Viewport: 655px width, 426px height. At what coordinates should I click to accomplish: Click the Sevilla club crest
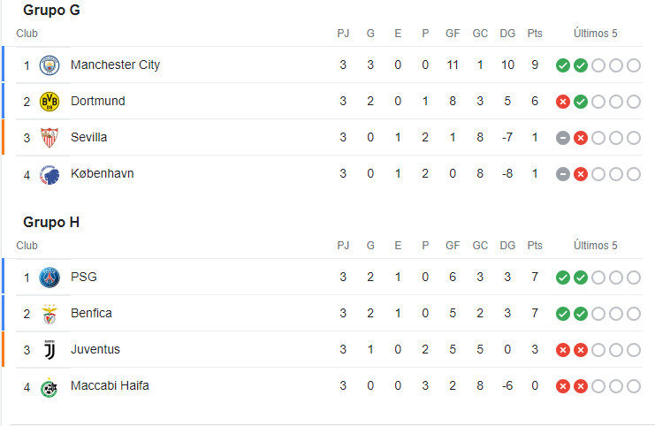[x=50, y=138]
